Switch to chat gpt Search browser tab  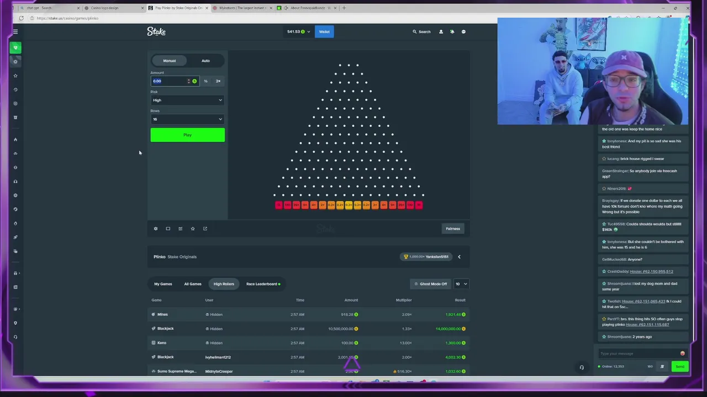[x=49, y=8]
